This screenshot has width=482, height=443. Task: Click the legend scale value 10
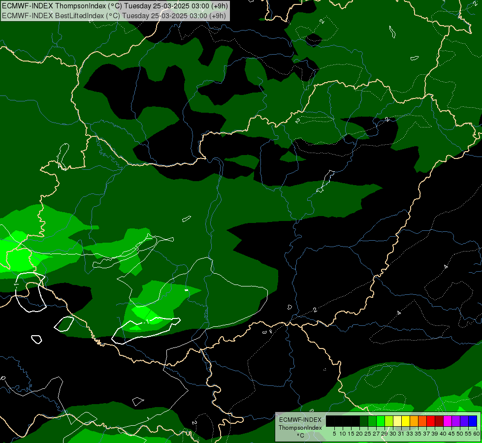343,434
